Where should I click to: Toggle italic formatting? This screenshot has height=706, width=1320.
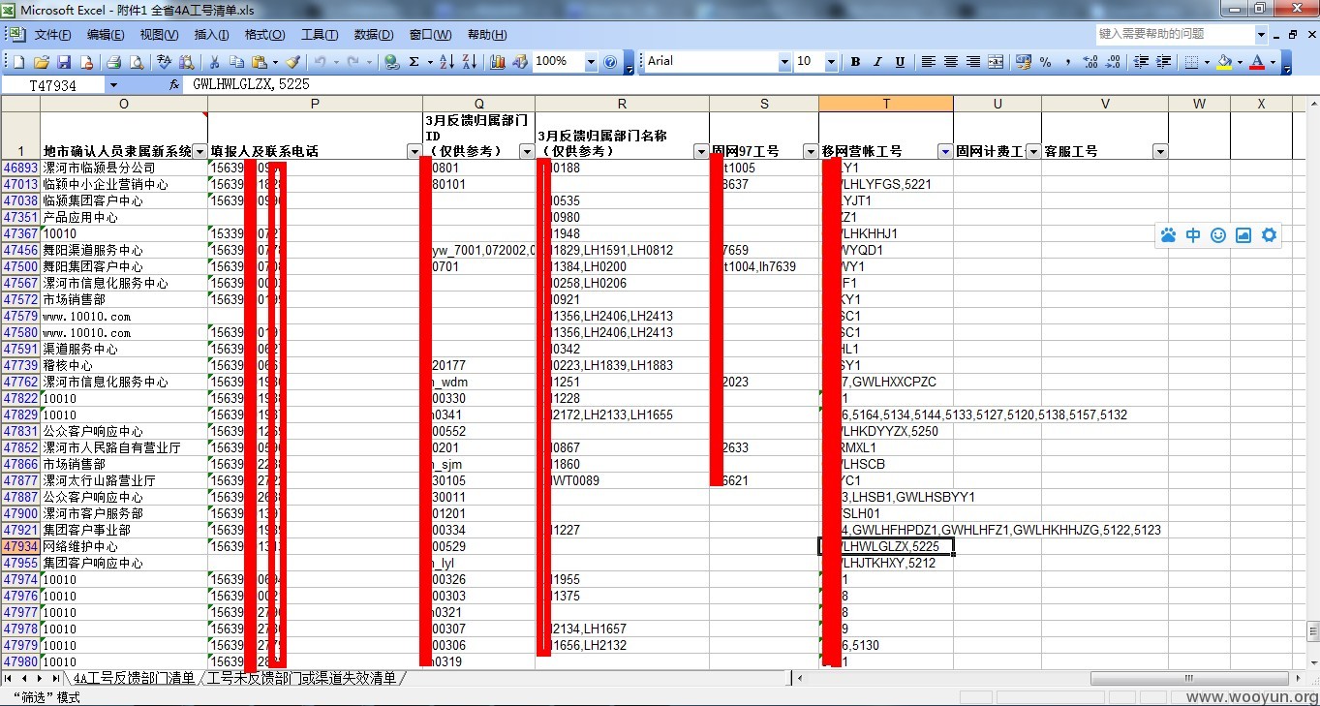[877, 62]
